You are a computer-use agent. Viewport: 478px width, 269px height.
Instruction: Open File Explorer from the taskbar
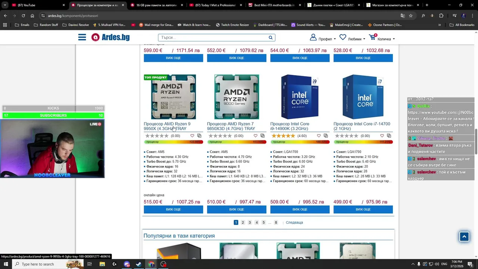102,264
